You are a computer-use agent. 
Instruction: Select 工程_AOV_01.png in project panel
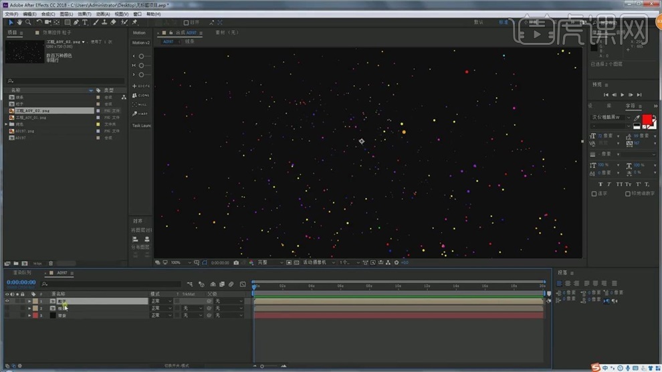click(x=32, y=117)
